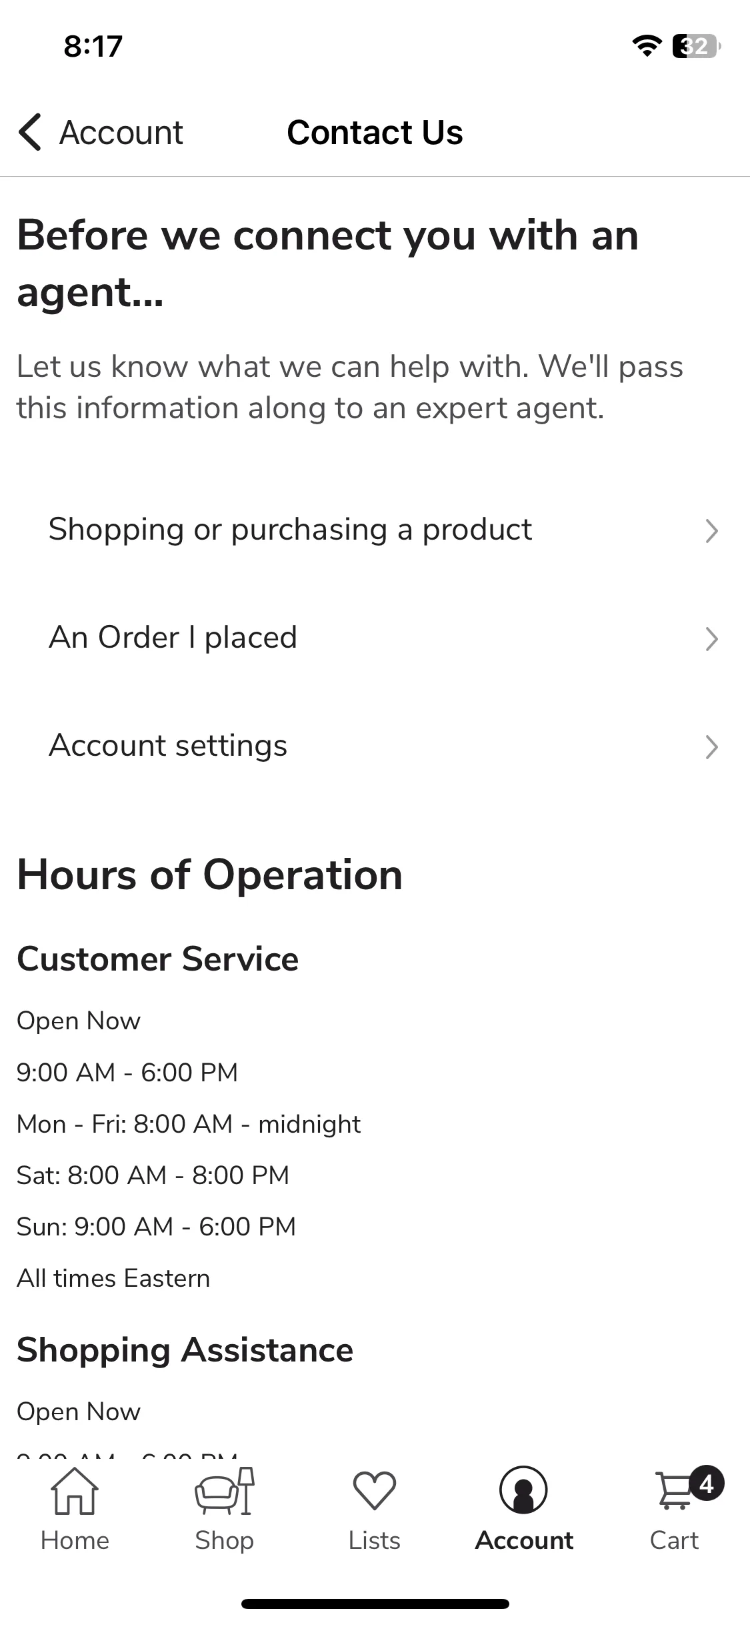Open the Lists heart icon
The image size is (750, 1625).
[375, 1492]
